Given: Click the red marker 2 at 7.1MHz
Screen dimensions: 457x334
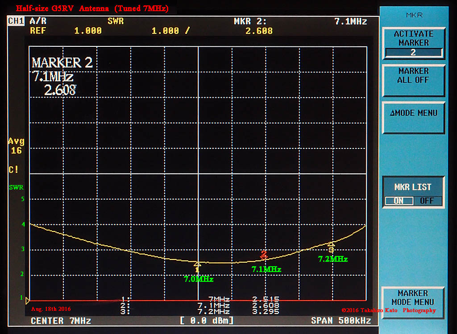Looking at the screenshot, I should point(264,256).
